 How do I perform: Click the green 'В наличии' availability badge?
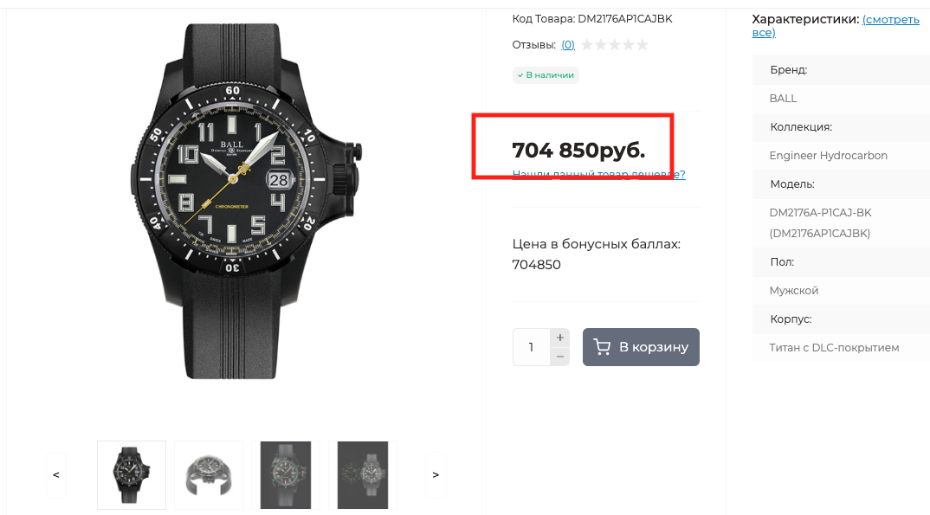(x=546, y=75)
